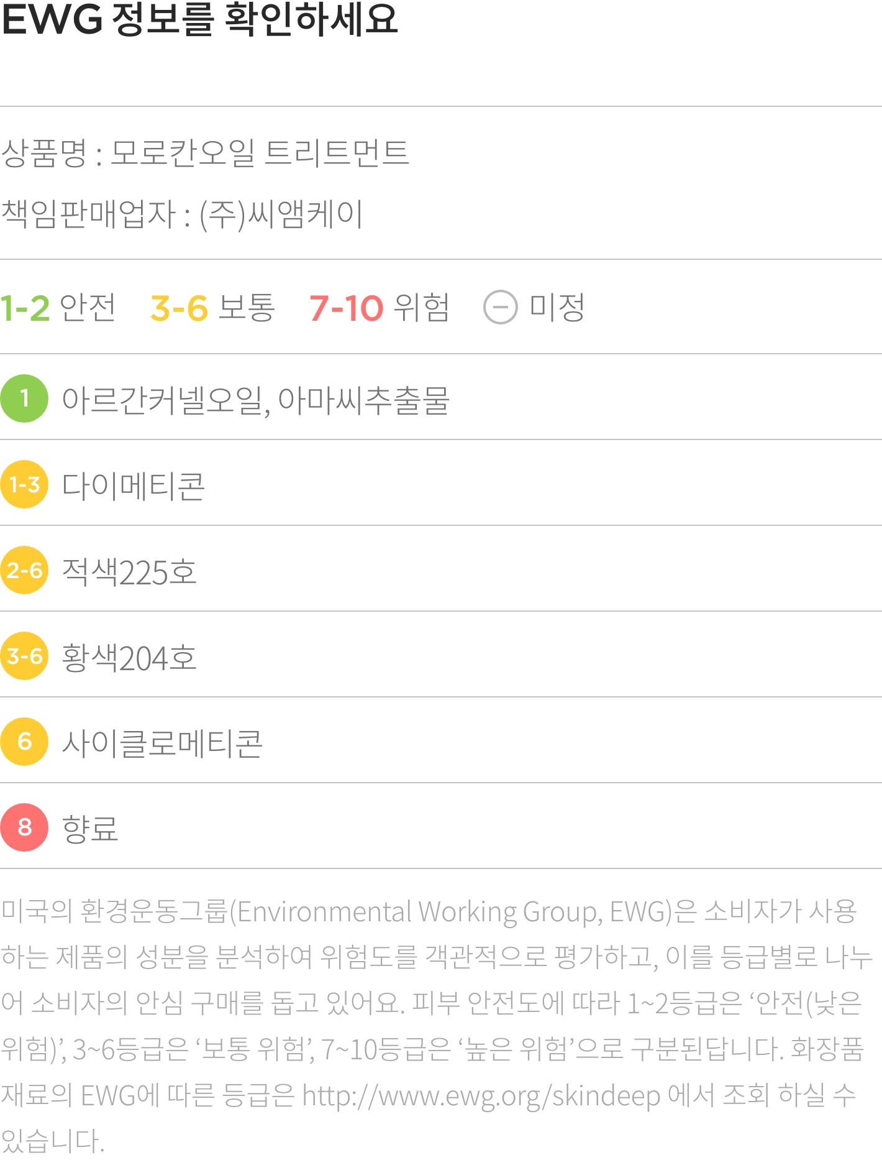
Task: Click the yellow 1-3 grade badge
Action: pos(24,484)
